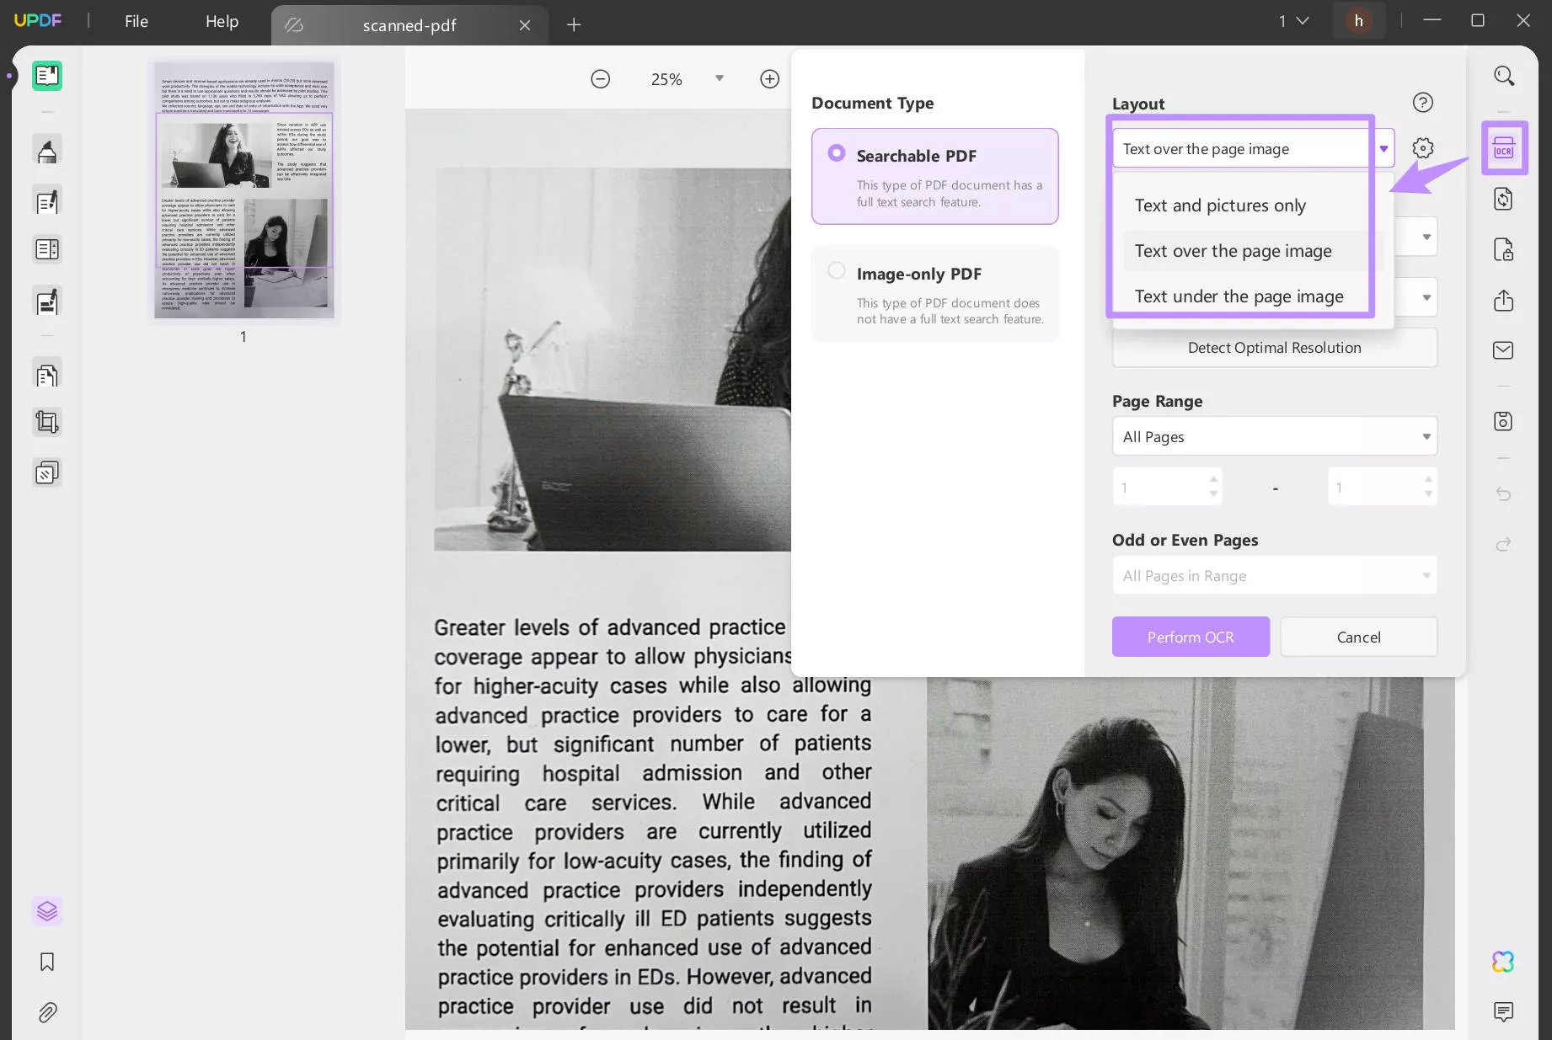
Task: Click the Layout help question mark icon
Action: [1423, 103]
